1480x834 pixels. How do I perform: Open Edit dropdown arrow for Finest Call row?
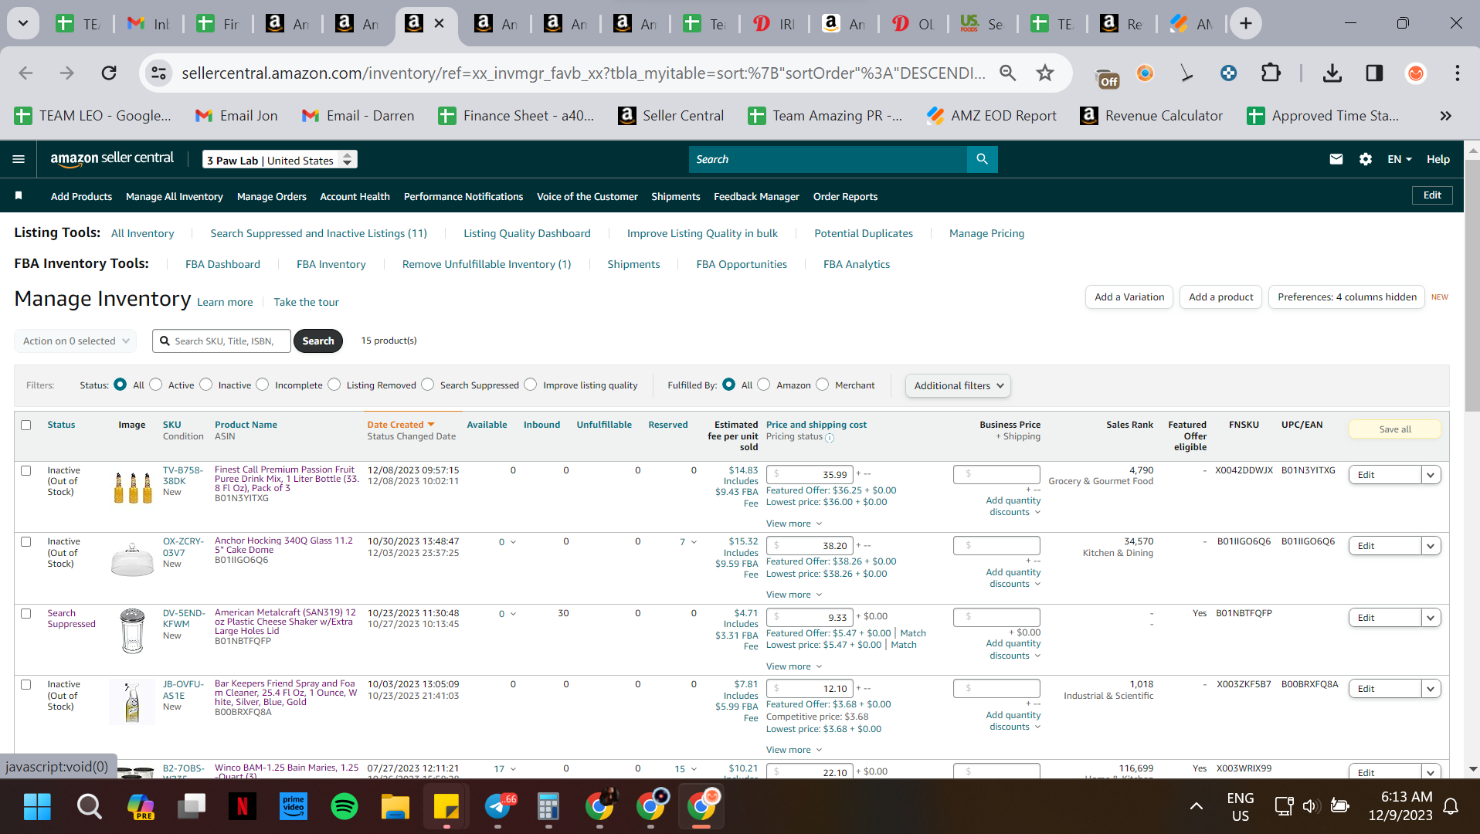(x=1431, y=475)
